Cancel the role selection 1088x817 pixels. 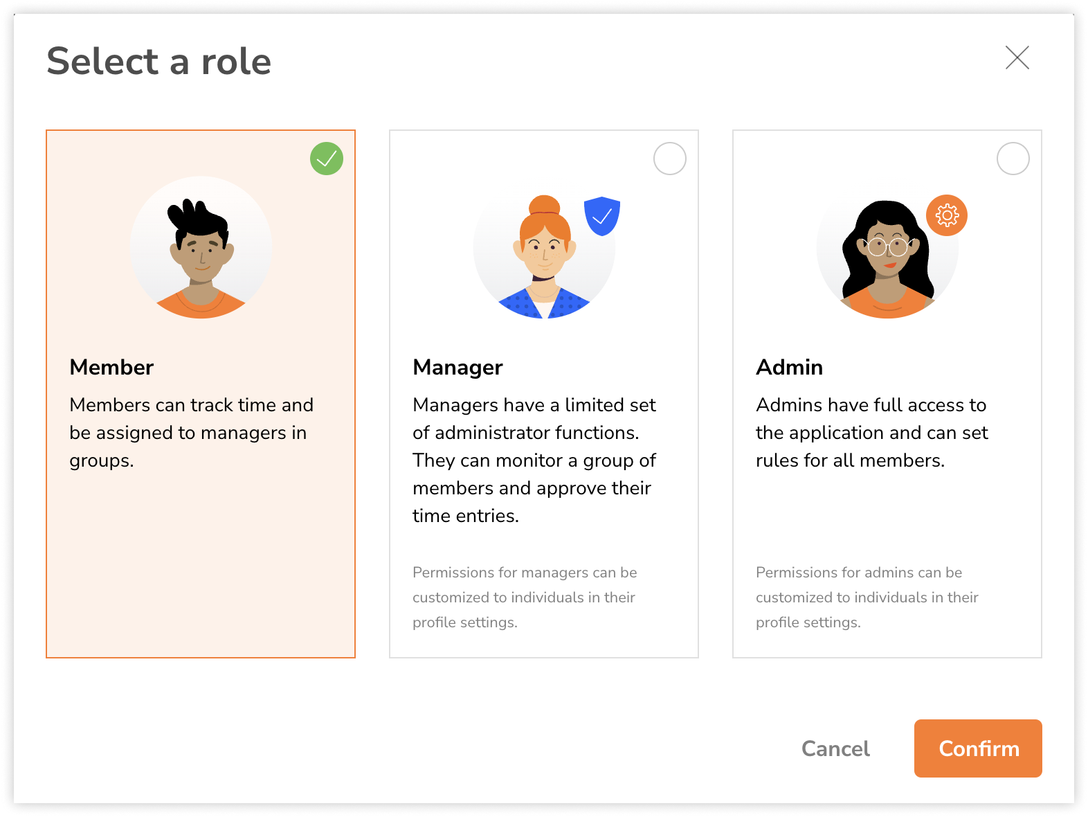(835, 748)
